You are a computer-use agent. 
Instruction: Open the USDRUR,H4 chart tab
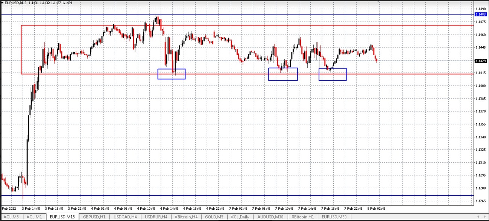tap(155, 217)
